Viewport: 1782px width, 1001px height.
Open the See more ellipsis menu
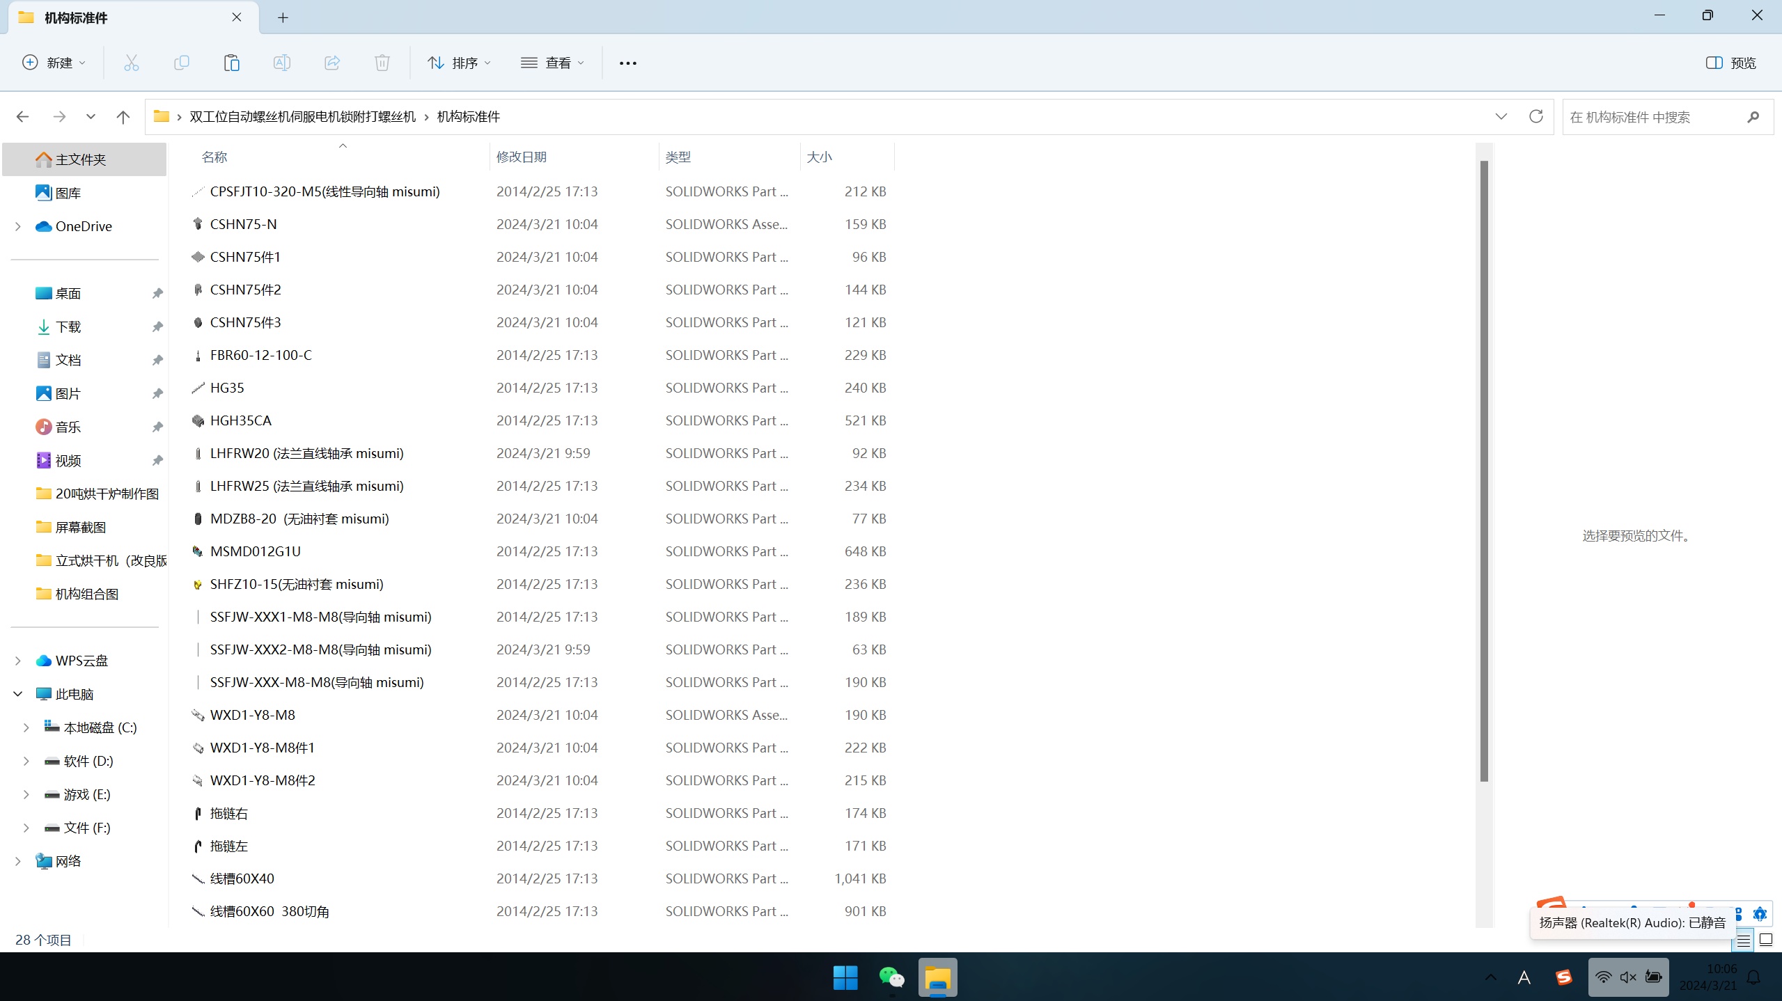coord(627,63)
